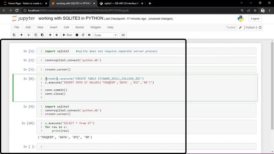Open the File menu

coord(17,27)
